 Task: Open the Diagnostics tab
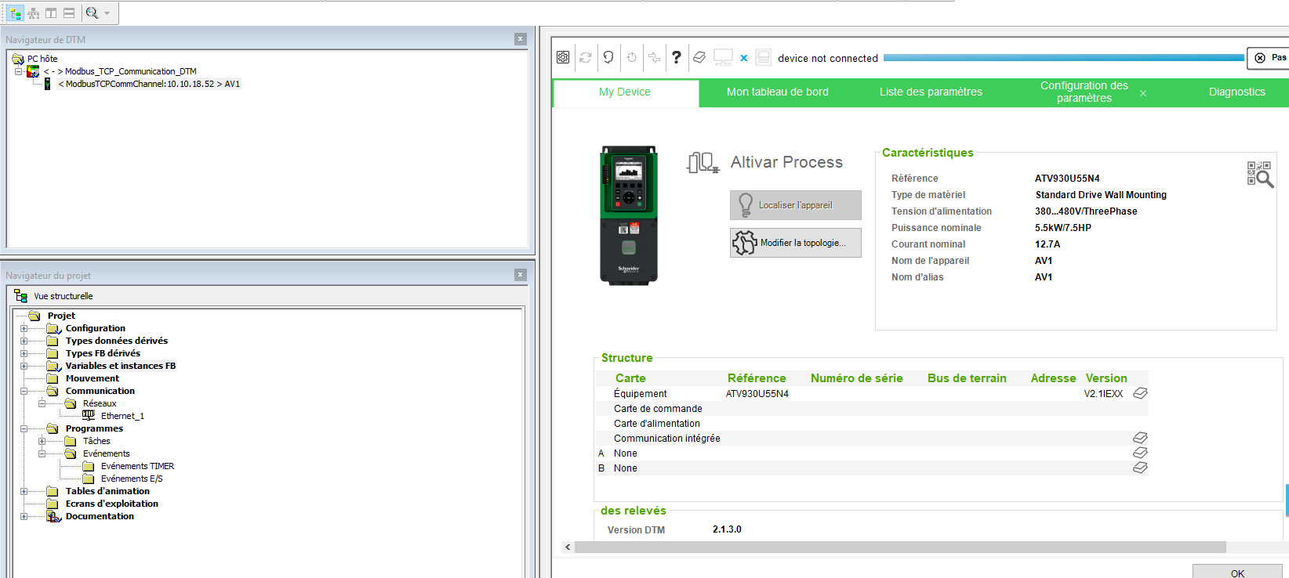click(1236, 92)
